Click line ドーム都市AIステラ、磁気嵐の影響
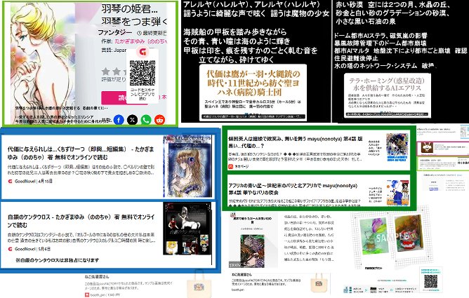469x298 pixels. (x=381, y=36)
